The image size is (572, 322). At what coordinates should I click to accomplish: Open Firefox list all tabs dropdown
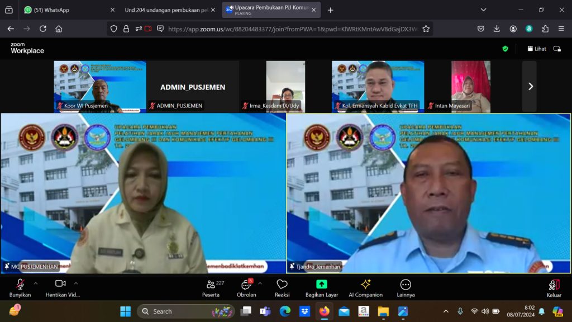point(483,10)
